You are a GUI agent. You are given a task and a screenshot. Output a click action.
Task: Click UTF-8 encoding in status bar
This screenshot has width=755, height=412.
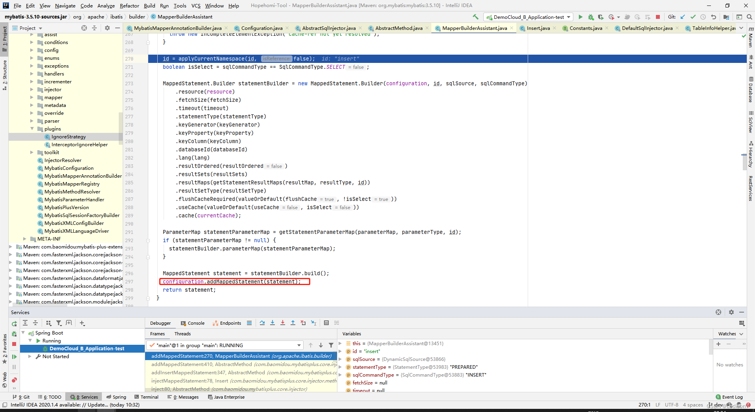(x=672, y=405)
